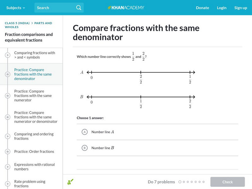This screenshot has height=189, width=252.
Task: Open Rate problem using fractions lesson
Action: click(x=30, y=184)
